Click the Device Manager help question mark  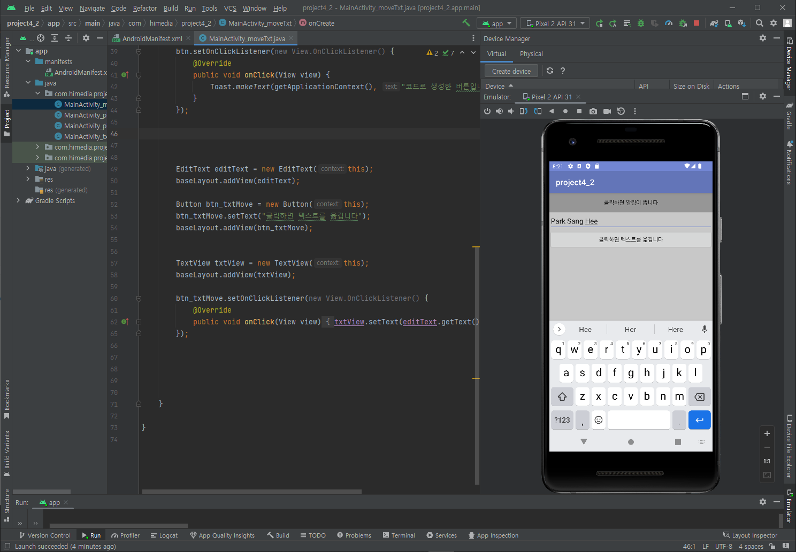tap(563, 71)
